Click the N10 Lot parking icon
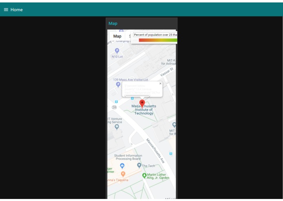Viewport: 283px width, 201px height. tap(117, 51)
